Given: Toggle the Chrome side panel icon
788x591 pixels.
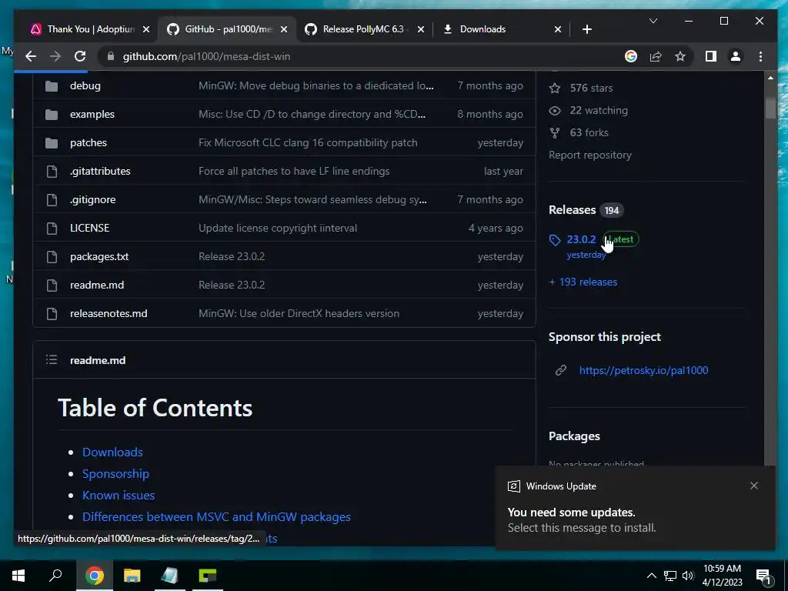Looking at the screenshot, I should [710, 56].
